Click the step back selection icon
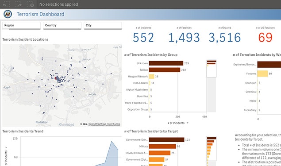Image resolution: width=281 pixels, height=166 pixels. [6, 4]
